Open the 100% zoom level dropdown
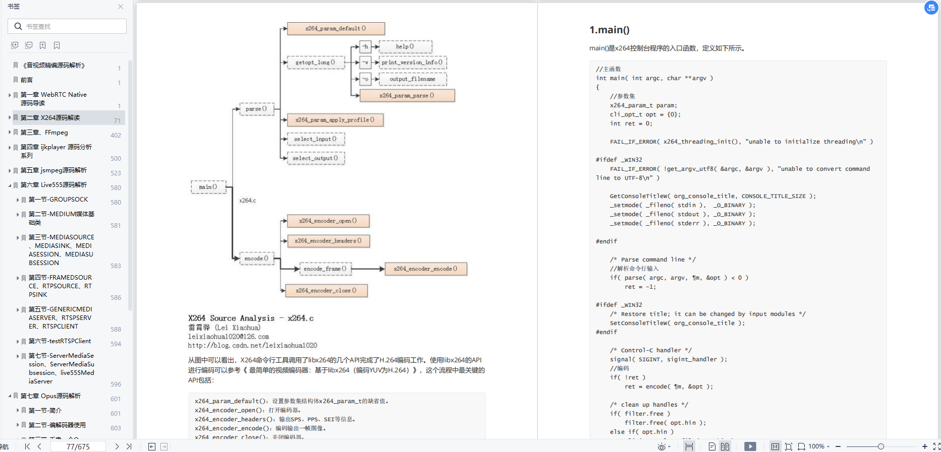The image size is (941, 452). pyautogui.click(x=819, y=446)
